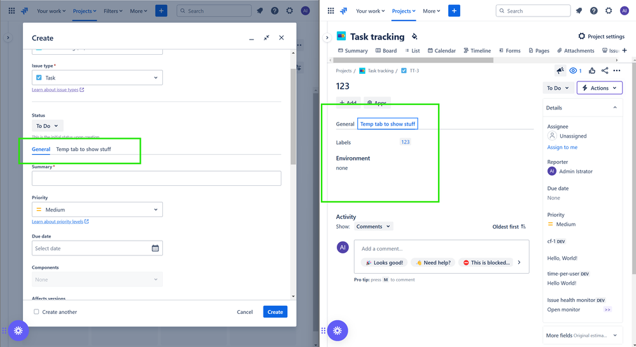
Task: Open Learn about issue types link
Action: point(57,90)
